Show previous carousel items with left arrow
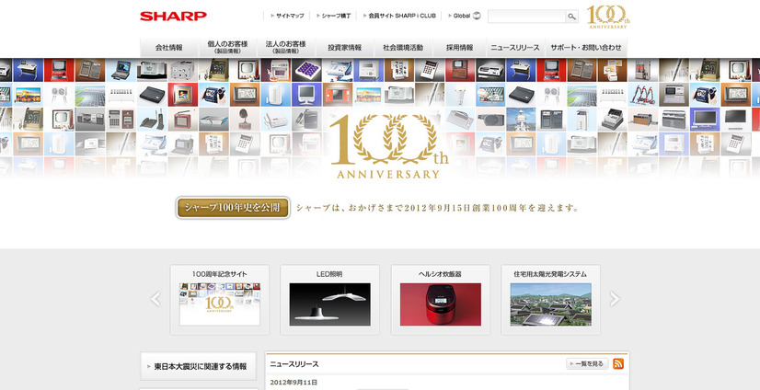This screenshot has height=390, width=760. [x=155, y=299]
